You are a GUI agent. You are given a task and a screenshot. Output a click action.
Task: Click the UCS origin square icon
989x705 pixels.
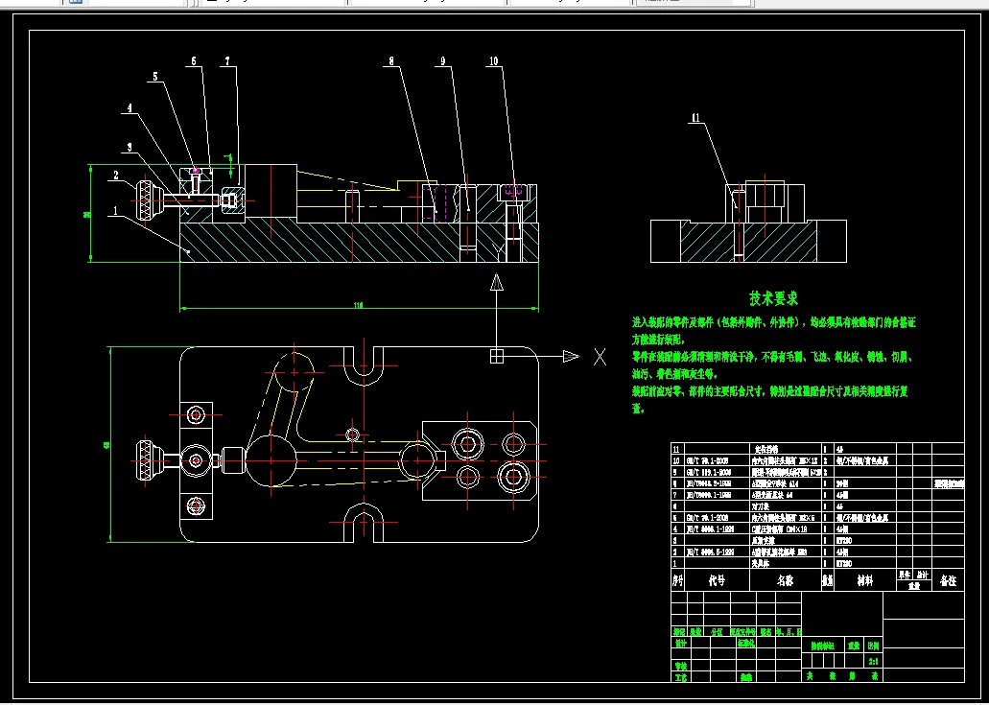point(497,356)
